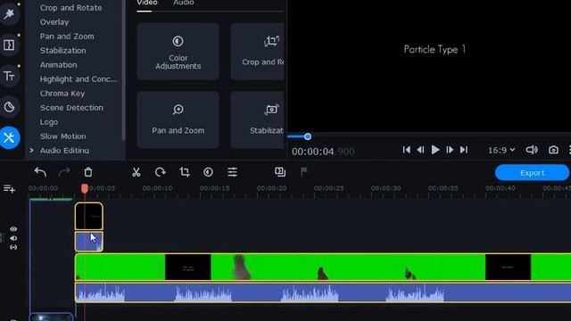The height and width of the screenshot is (321, 571).
Task: Open the Stickers sidebar tab
Action: pyautogui.click(x=9, y=107)
